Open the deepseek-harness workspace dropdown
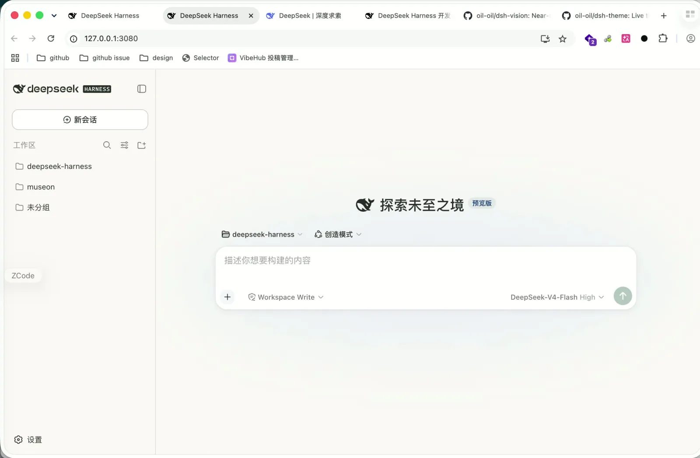The width and height of the screenshot is (700, 458). point(262,234)
